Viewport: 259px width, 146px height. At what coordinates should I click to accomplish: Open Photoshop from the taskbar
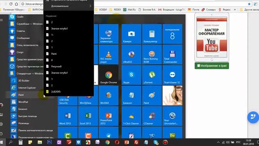click(x=49, y=142)
